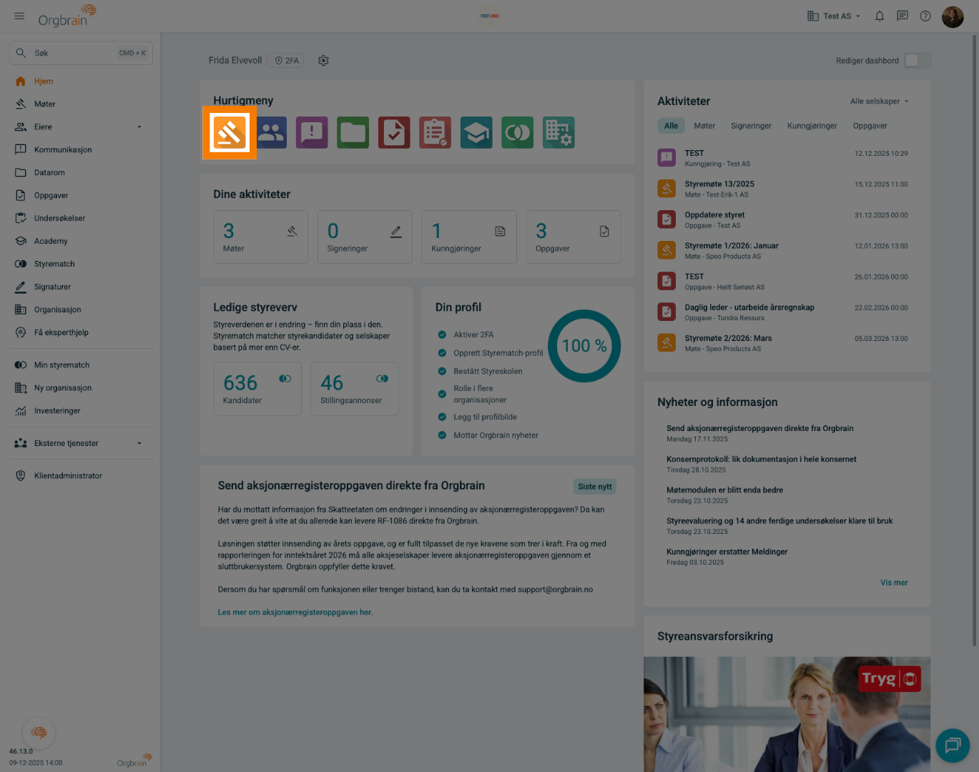Open Les mer om aksjonærregisteroppgaven link

(295, 613)
